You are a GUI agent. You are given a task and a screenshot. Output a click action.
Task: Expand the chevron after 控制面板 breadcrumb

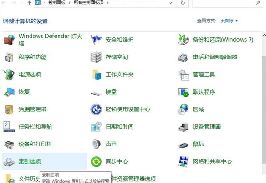pyautogui.click(x=70, y=3)
